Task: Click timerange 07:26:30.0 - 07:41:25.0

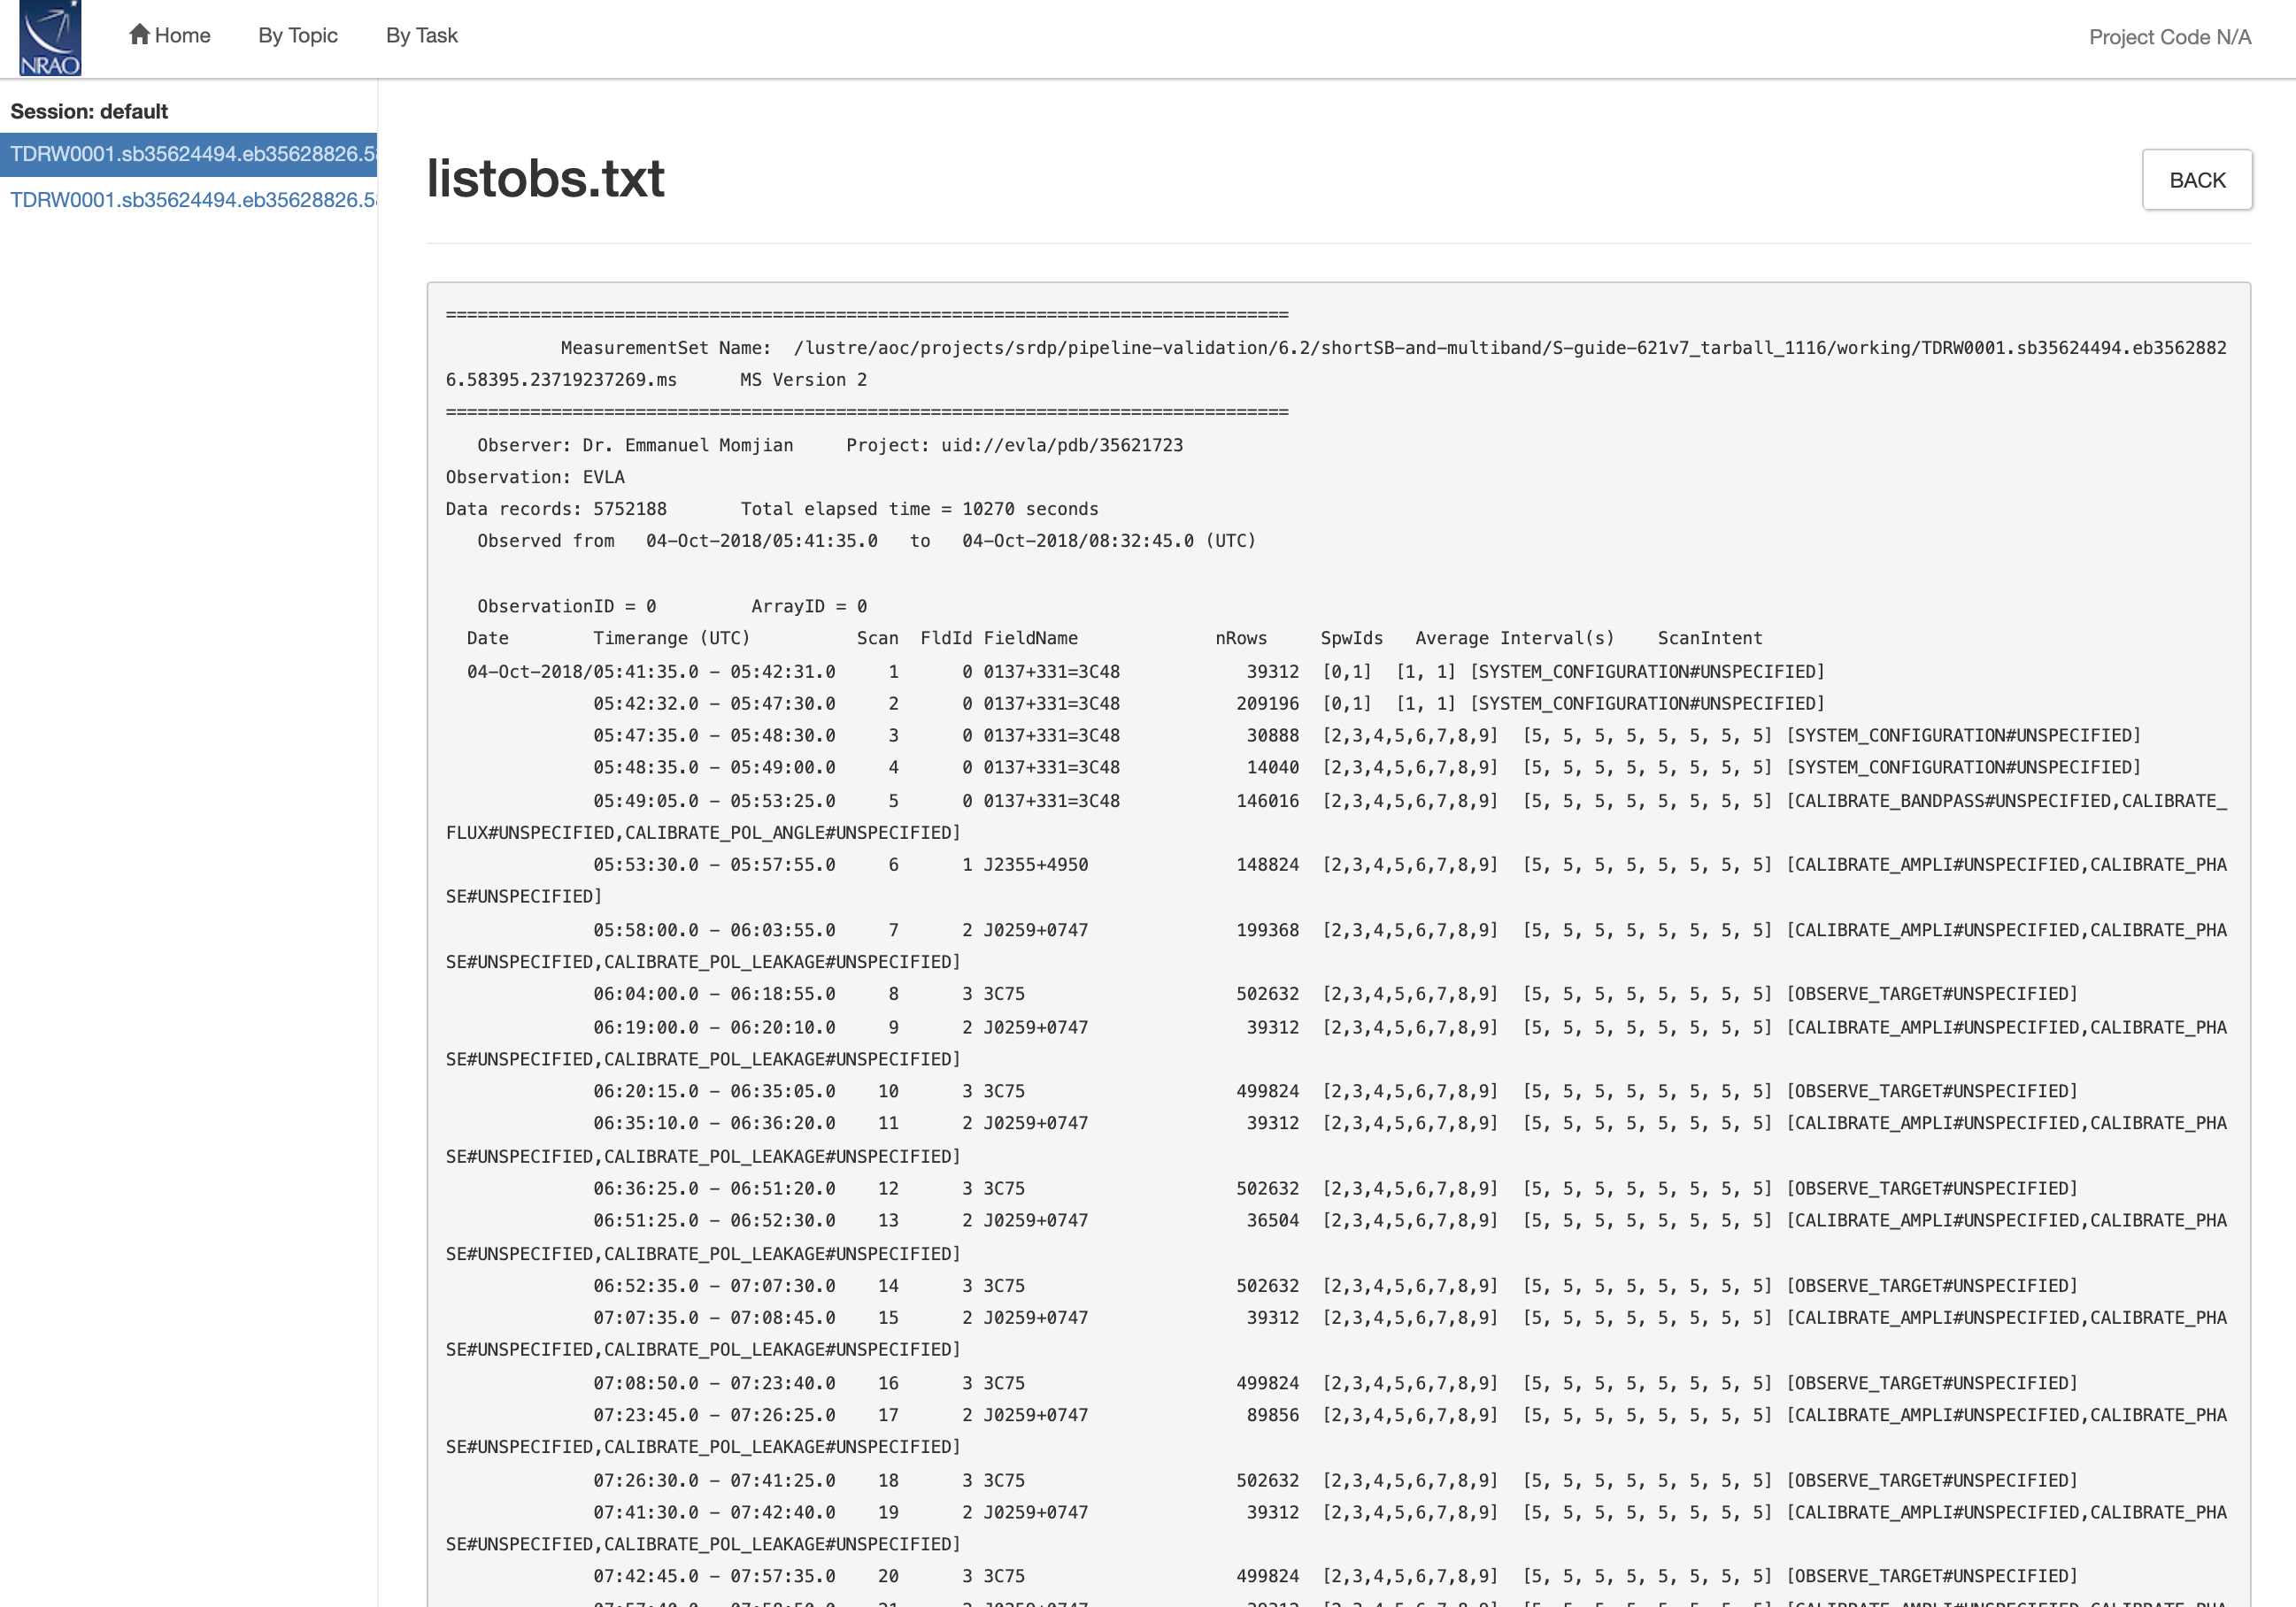Action: pyautogui.click(x=714, y=1480)
